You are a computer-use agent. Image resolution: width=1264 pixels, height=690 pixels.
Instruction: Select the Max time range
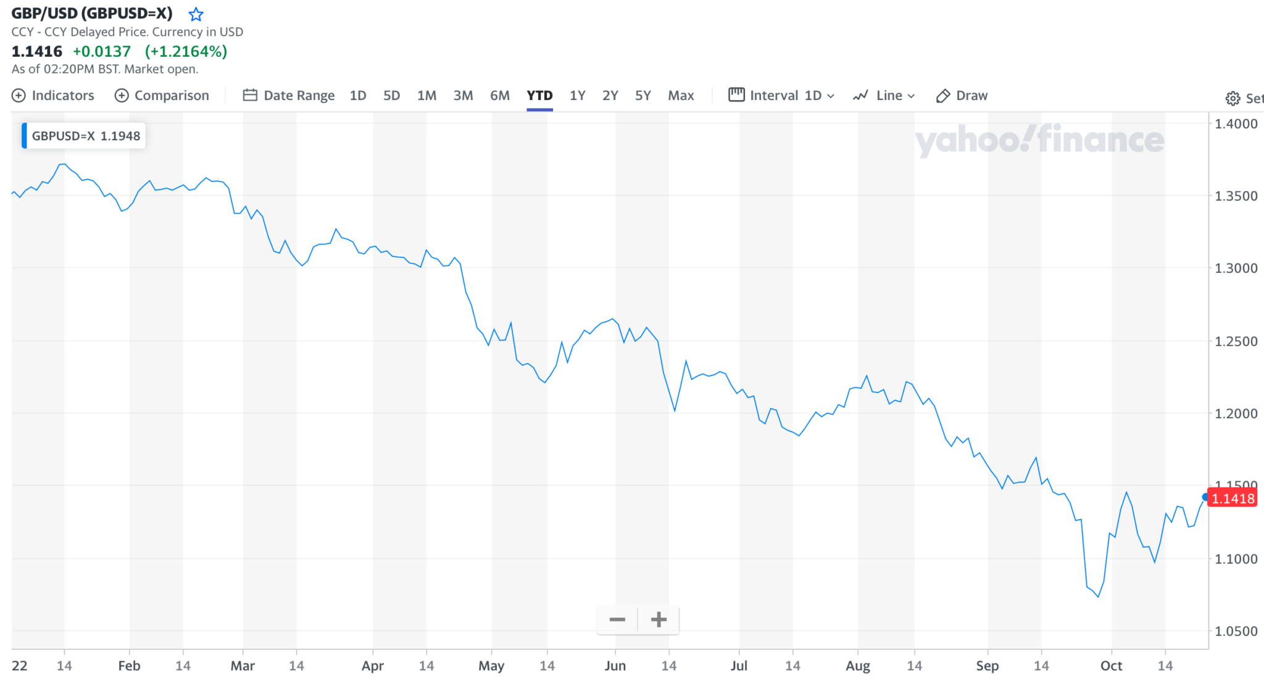pyautogui.click(x=681, y=96)
